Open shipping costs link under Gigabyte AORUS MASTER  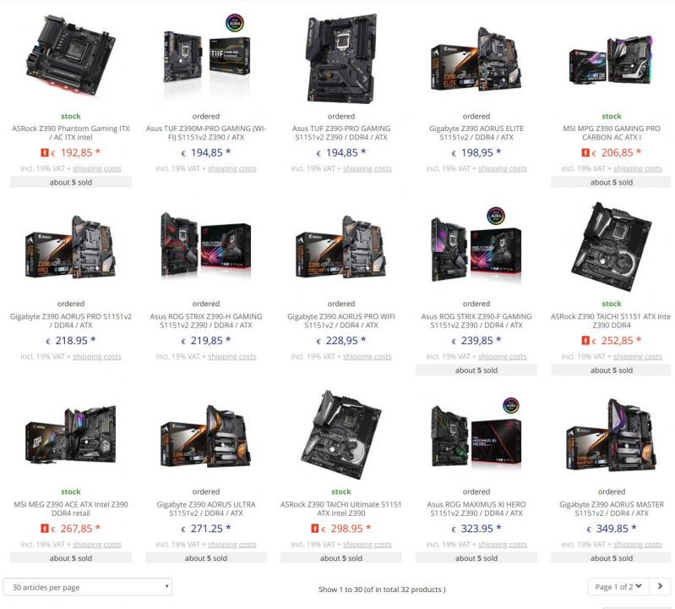(638, 545)
